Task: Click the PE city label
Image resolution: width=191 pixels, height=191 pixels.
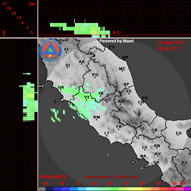Action: [145, 98]
